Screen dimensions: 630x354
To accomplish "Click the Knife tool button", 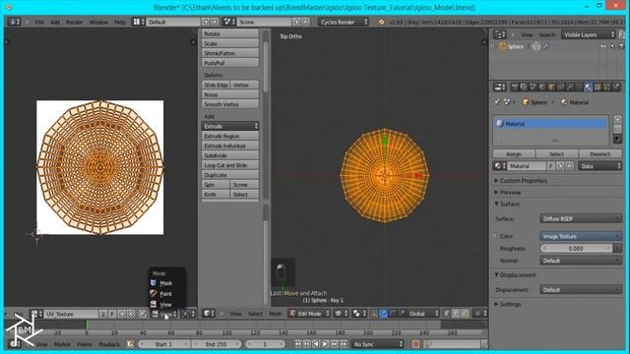I will pyautogui.click(x=216, y=195).
